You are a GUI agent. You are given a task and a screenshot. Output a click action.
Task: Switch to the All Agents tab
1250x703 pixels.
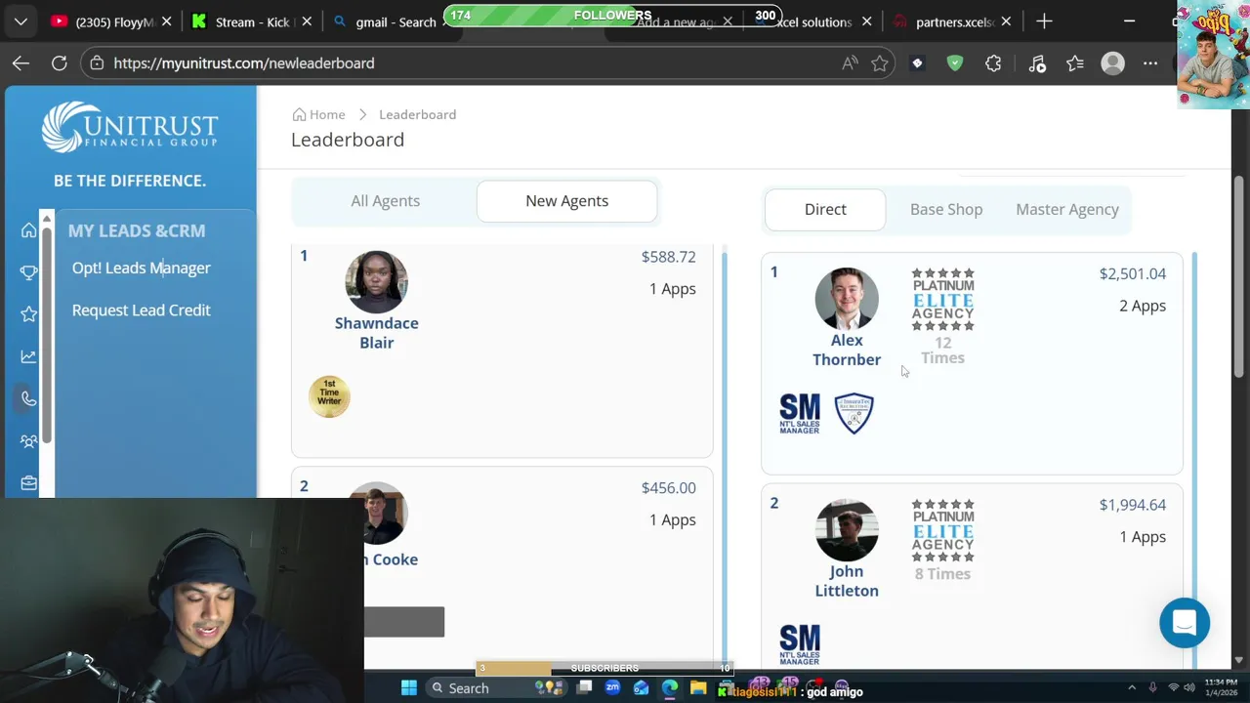click(385, 201)
